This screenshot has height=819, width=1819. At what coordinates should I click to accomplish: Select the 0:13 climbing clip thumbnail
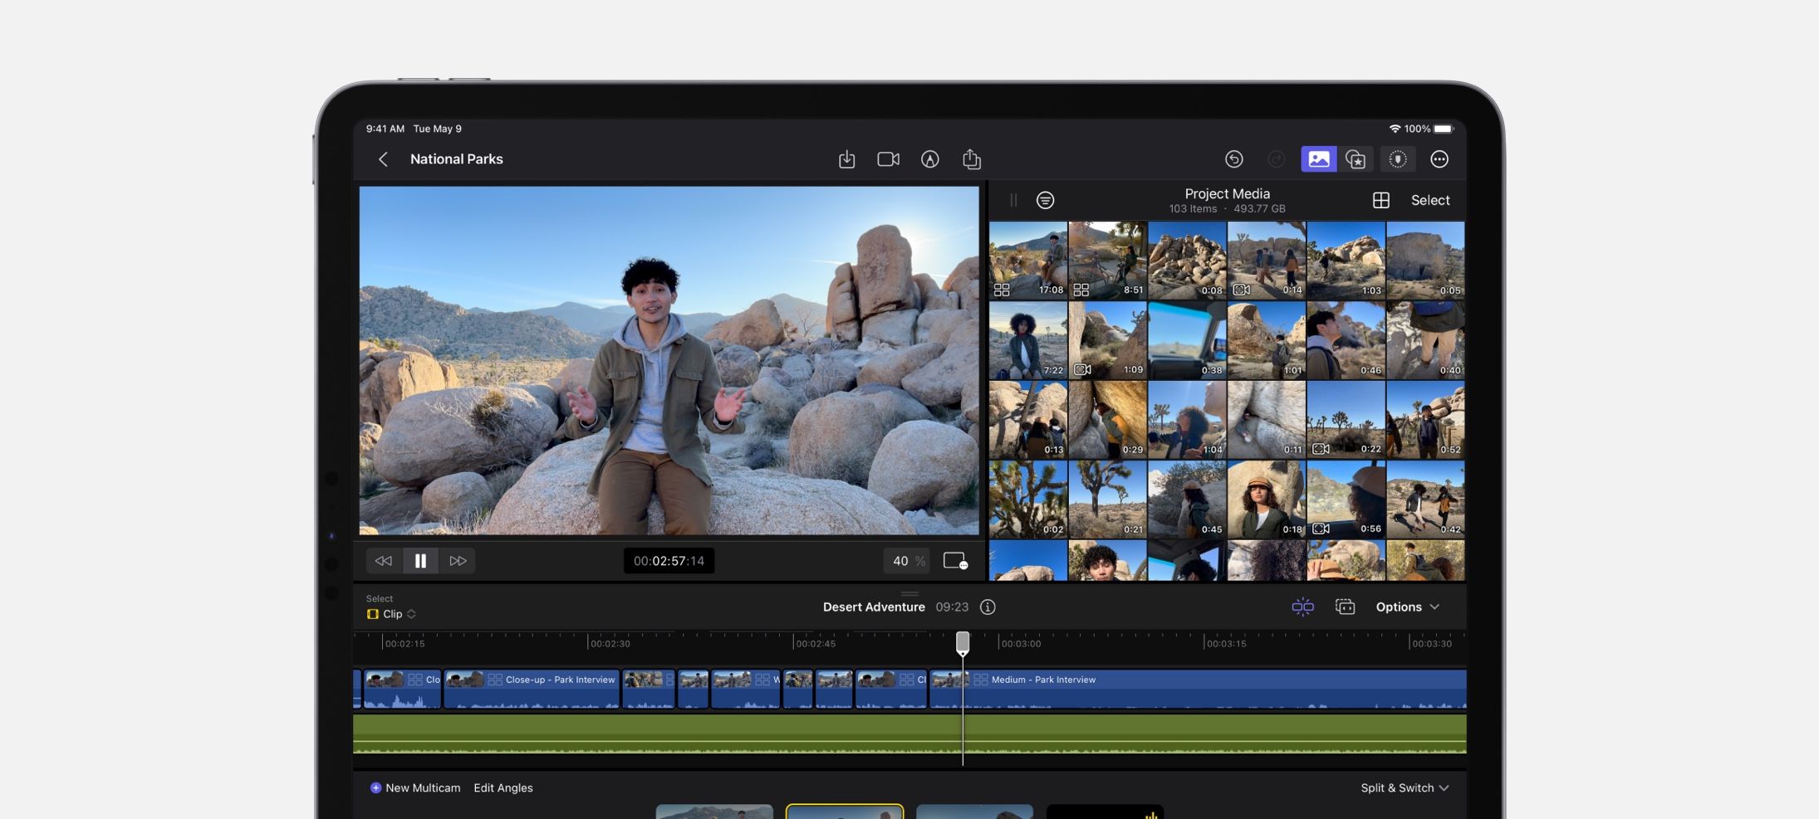click(1027, 420)
